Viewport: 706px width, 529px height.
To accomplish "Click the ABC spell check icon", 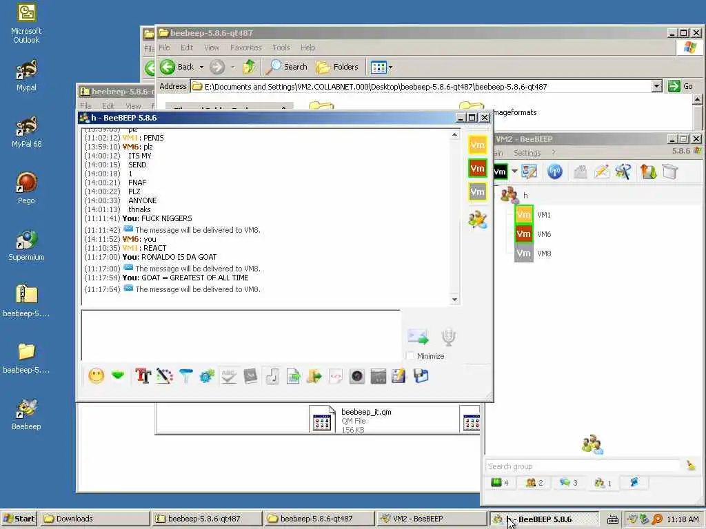I will [229, 376].
